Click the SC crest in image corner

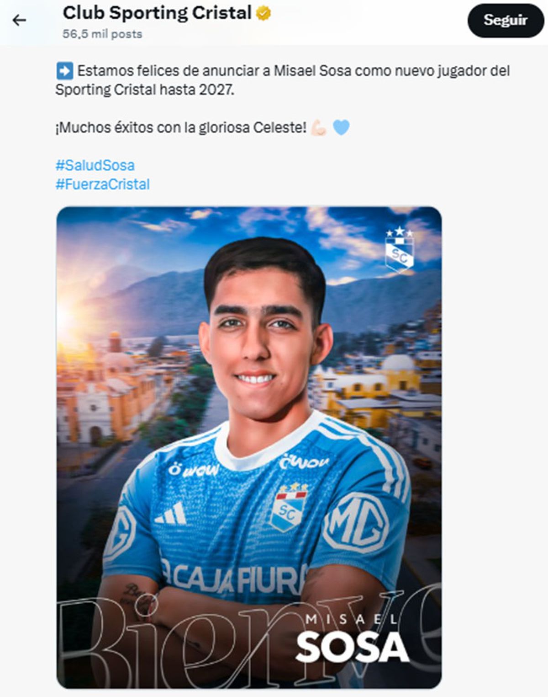point(399,249)
